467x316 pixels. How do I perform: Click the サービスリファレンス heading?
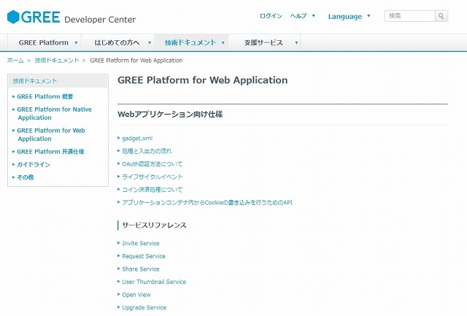(x=154, y=226)
